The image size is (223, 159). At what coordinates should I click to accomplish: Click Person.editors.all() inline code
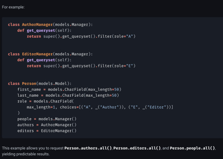[x=137, y=148]
